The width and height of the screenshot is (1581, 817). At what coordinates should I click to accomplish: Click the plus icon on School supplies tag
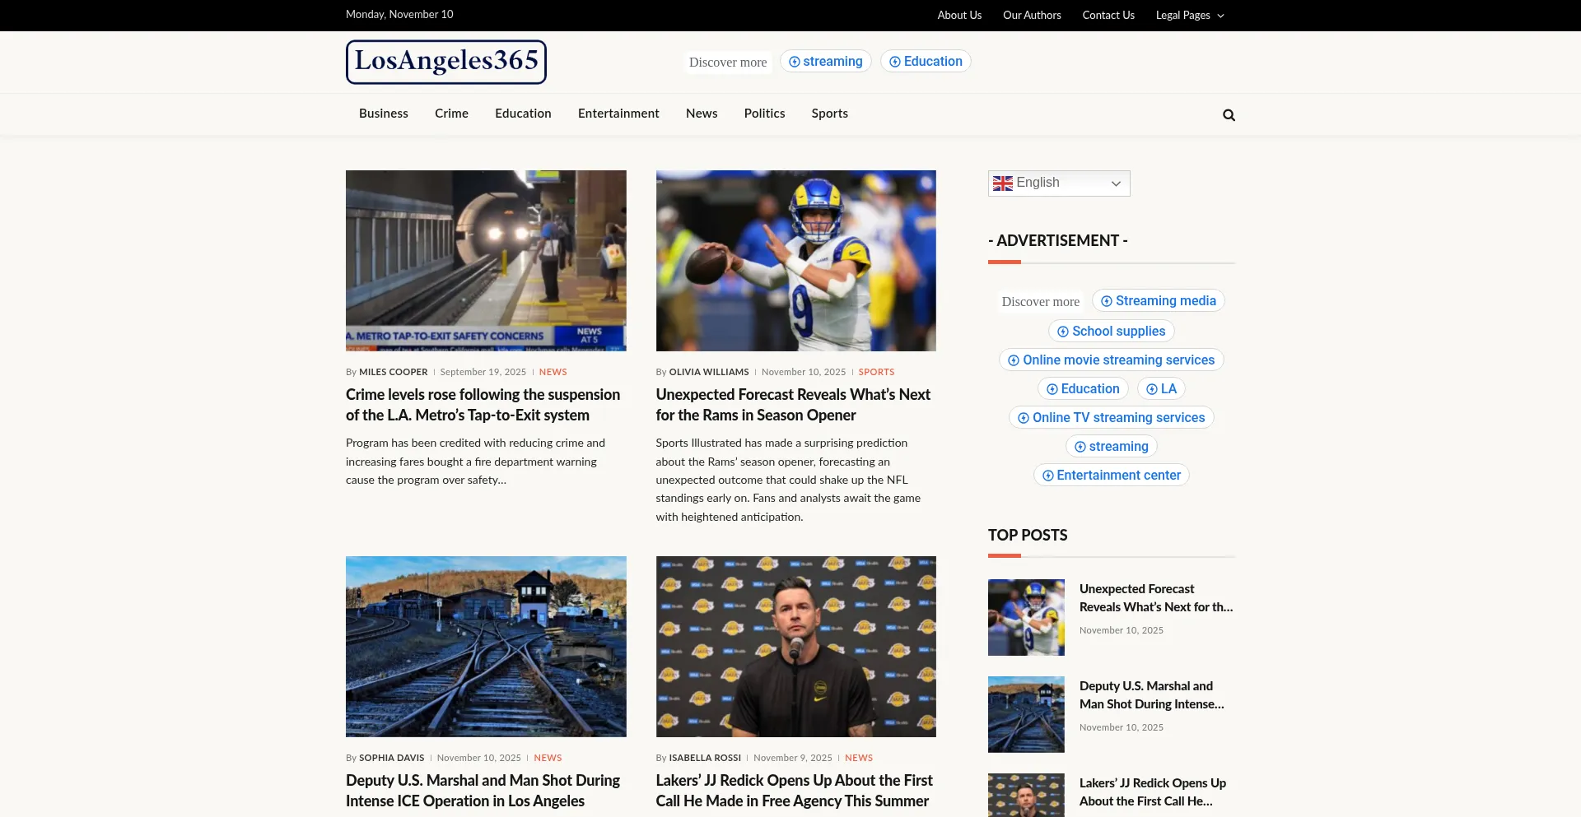coord(1063,332)
